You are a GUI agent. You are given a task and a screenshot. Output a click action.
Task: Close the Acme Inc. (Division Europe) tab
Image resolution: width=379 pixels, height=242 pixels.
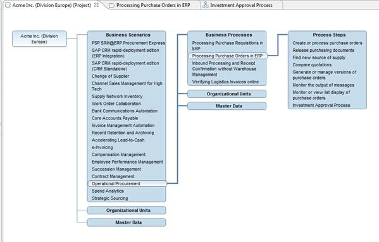[96, 5]
